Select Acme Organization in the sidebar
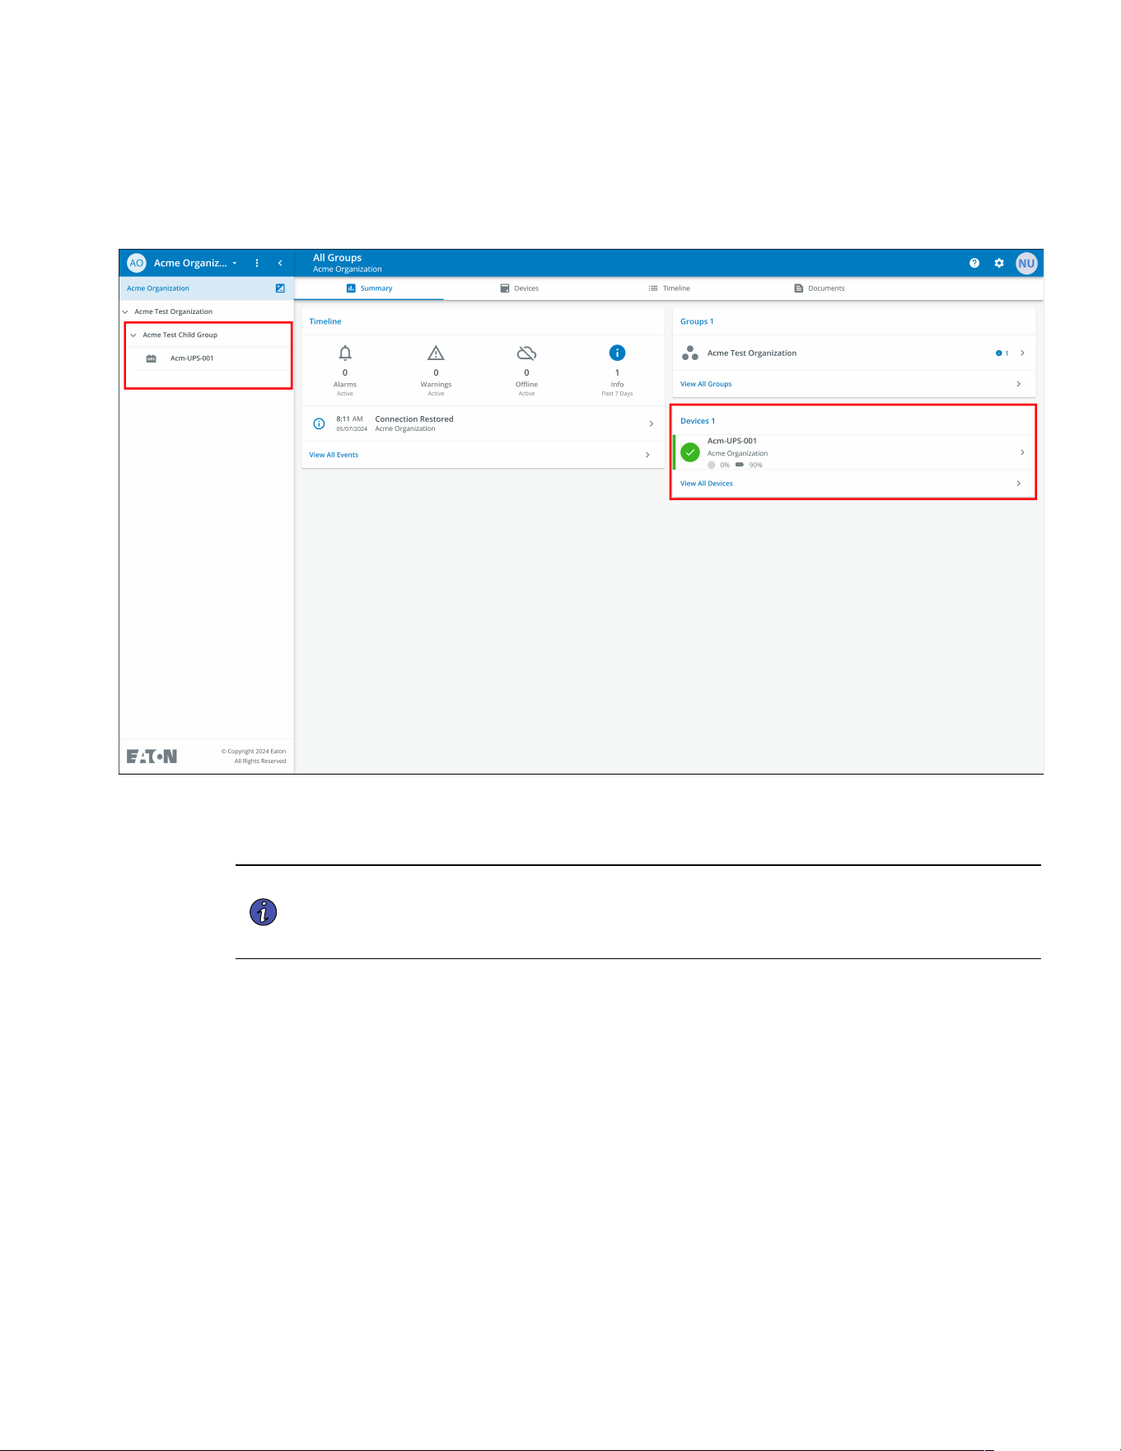The width and height of the screenshot is (1121, 1451). click(x=158, y=288)
